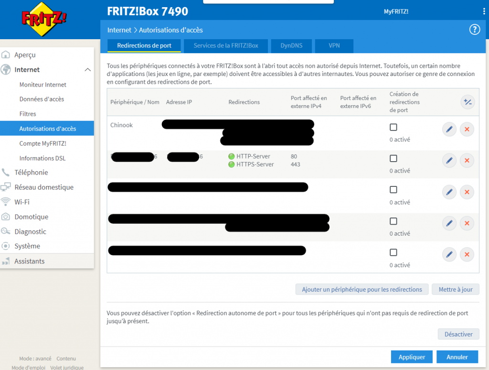Click the FRITZ! logo

43,19
